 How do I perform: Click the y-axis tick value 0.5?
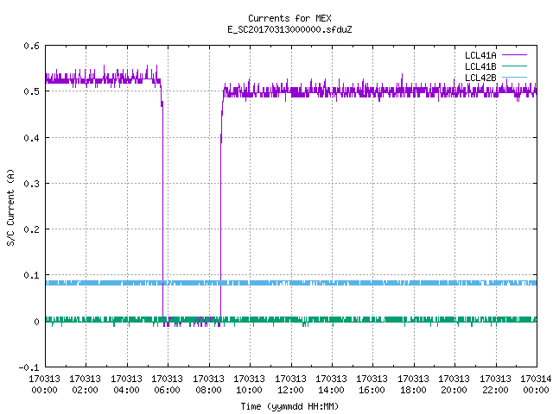(x=31, y=91)
